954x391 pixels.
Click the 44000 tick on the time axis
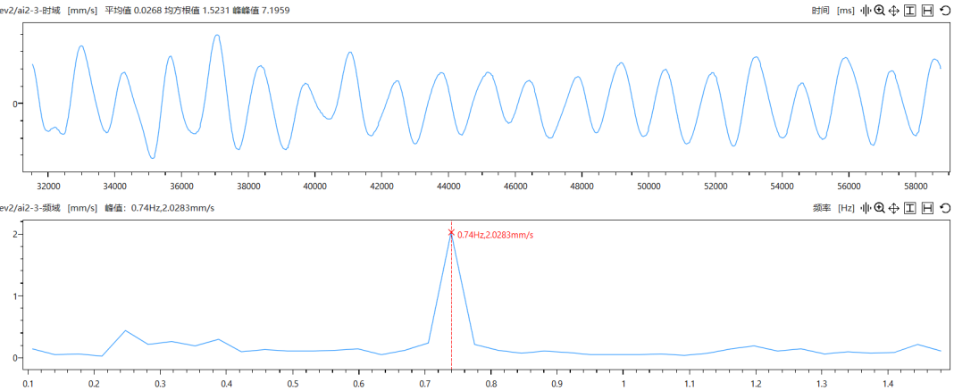tap(448, 187)
